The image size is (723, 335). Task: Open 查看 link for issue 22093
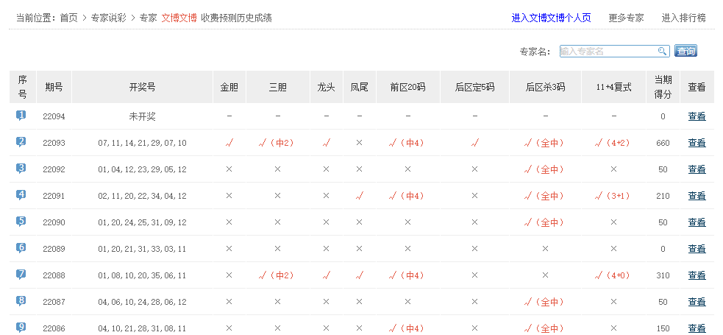pyautogui.click(x=697, y=143)
